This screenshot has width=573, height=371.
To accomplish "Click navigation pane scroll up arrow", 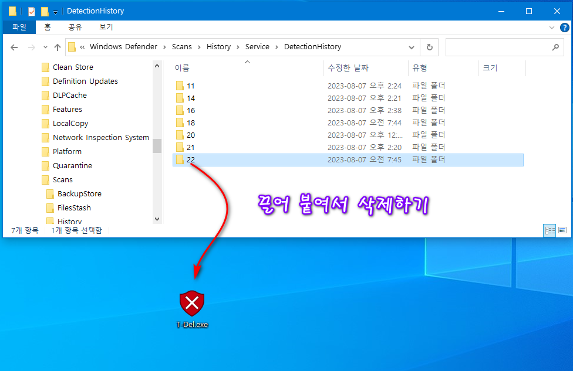I will [x=157, y=66].
